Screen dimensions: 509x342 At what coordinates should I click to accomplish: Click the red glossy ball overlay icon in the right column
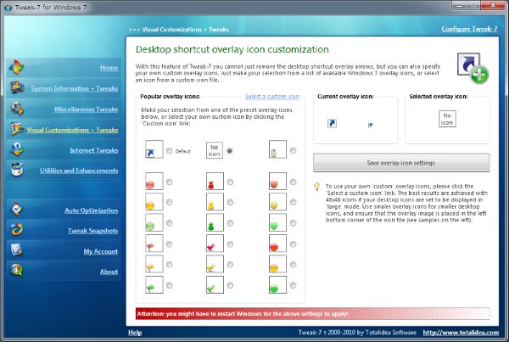tap(278, 244)
